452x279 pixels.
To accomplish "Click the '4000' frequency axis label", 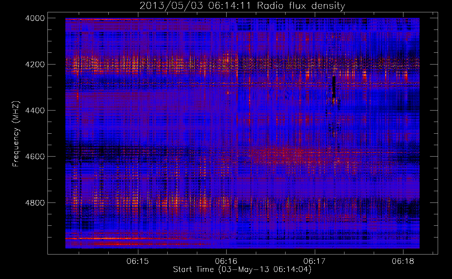I will [x=35, y=18].
